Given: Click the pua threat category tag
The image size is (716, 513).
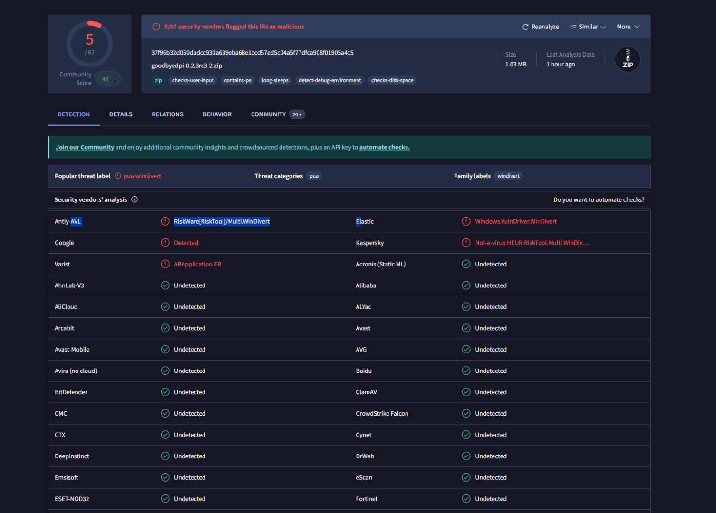Looking at the screenshot, I should 314,176.
